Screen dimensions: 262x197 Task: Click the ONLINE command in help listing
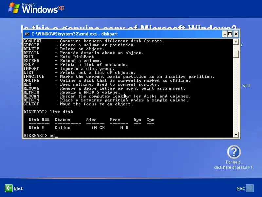(107, 80)
